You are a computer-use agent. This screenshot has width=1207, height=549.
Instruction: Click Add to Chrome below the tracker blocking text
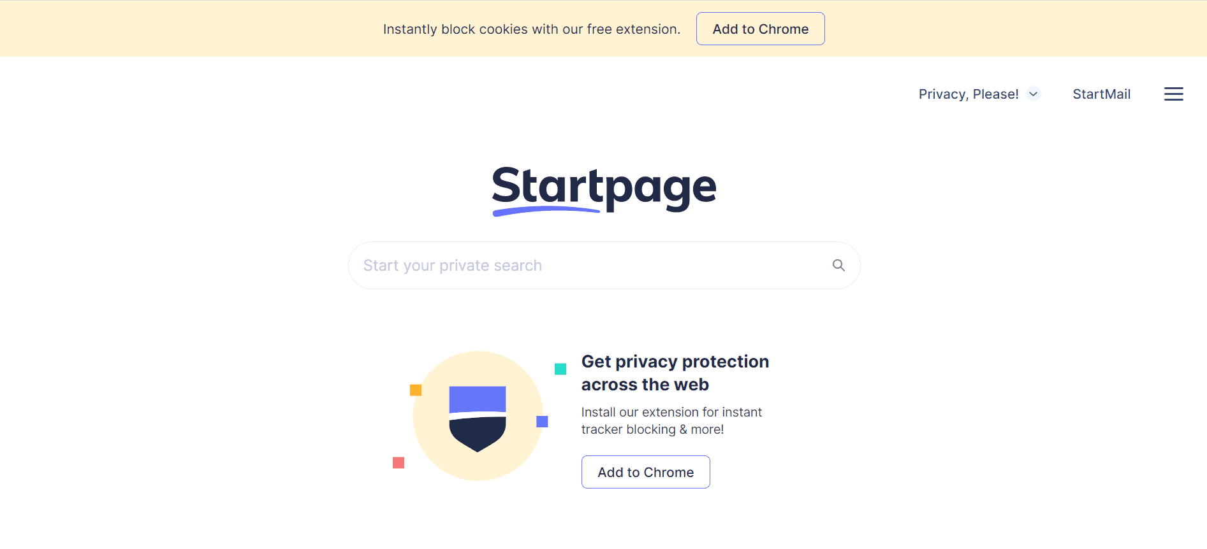point(645,472)
